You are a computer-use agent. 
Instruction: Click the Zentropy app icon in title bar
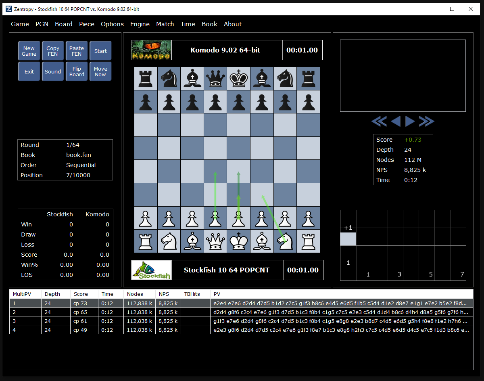(x=9, y=9)
